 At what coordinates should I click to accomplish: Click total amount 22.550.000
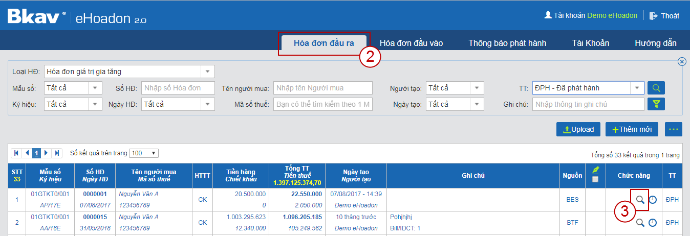[306, 194]
